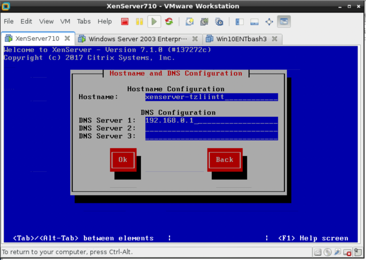366x260 pixels.
Task: Click the disconnected device status icon with red x
Action: pos(347,252)
